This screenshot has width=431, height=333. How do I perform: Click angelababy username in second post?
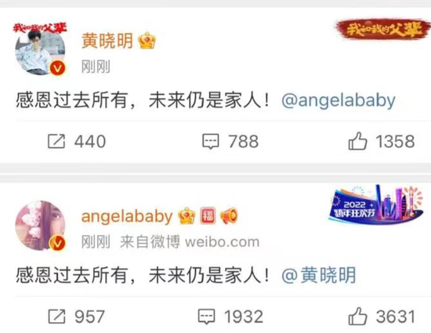click(127, 216)
